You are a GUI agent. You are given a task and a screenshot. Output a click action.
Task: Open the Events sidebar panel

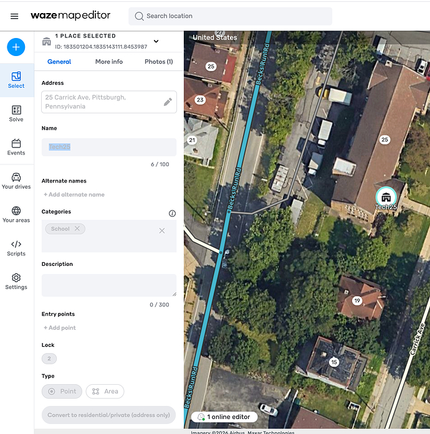tap(16, 147)
